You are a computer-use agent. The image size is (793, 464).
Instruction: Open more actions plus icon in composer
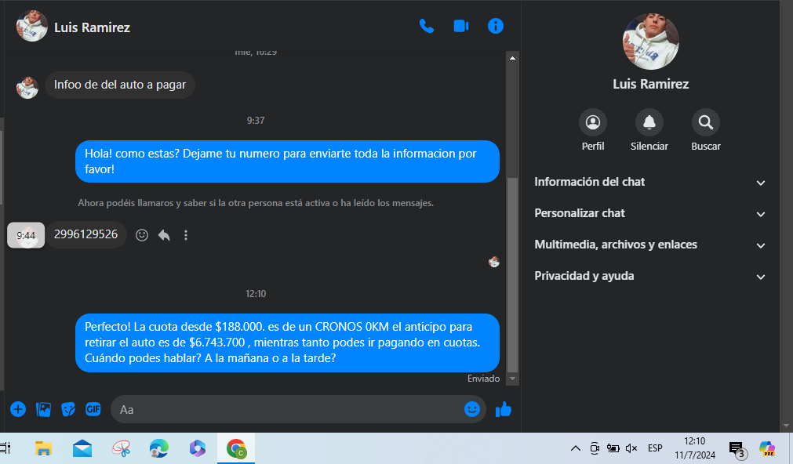(18, 409)
